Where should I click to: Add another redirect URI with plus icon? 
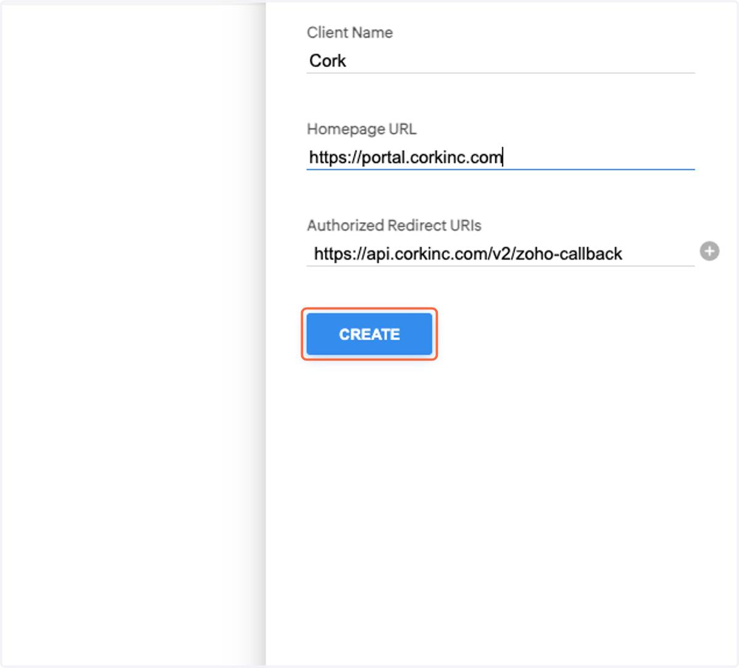[x=709, y=251]
